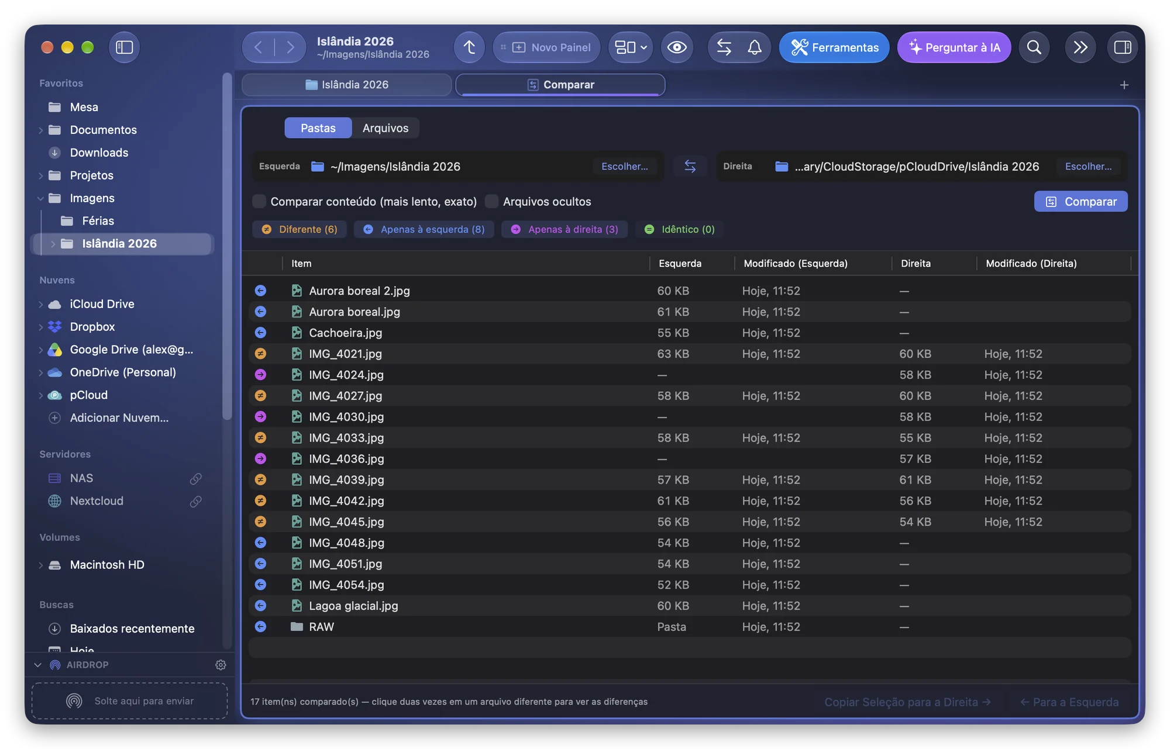The width and height of the screenshot is (1170, 749).
Task: Click Adicionar Nuvem plus icon
Action: pos(55,419)
